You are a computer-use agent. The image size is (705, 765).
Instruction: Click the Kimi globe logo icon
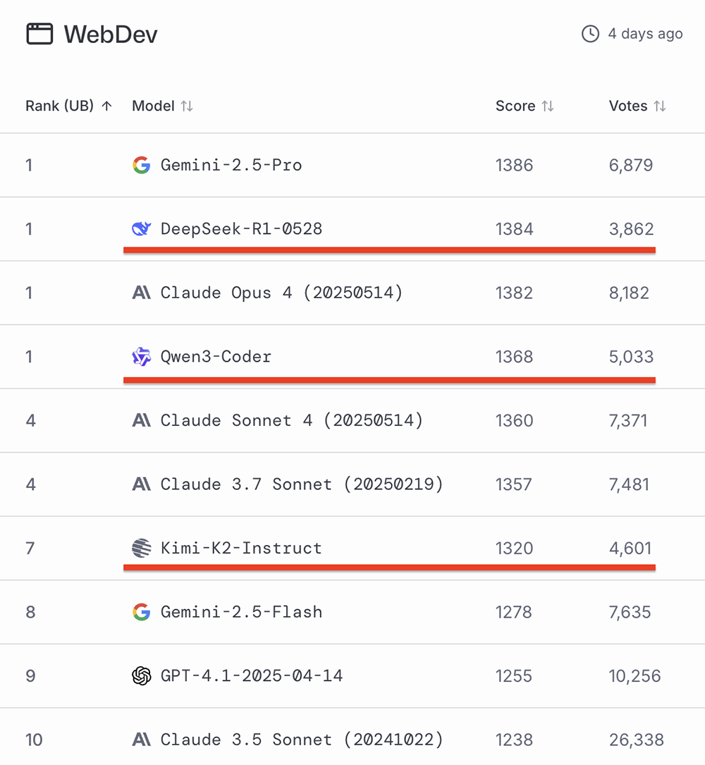pos(142,548)
